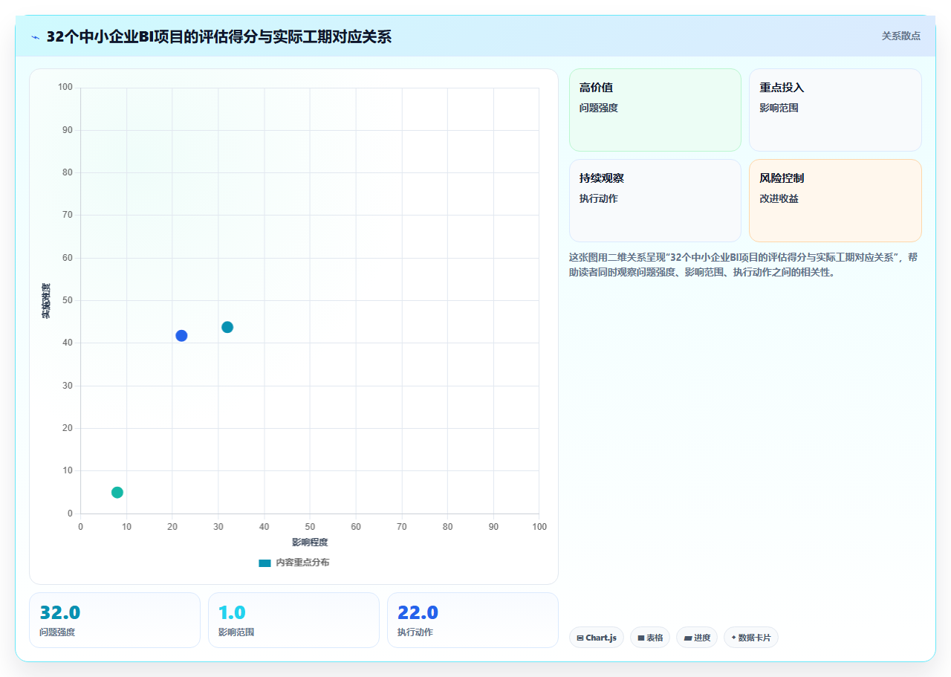Click the 关系散点 label in header

(901, 36)
